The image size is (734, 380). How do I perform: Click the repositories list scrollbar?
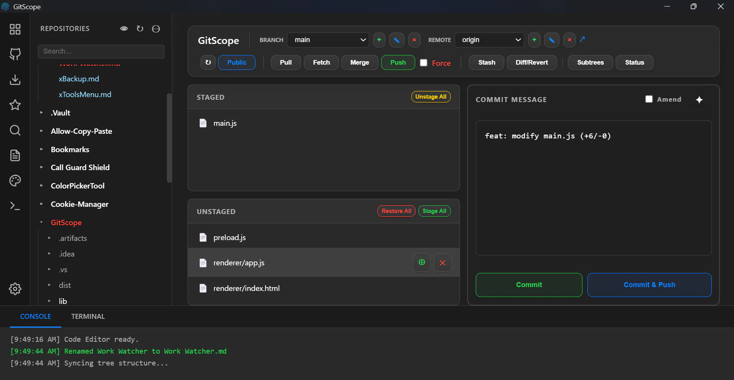[x=169, y=138]
